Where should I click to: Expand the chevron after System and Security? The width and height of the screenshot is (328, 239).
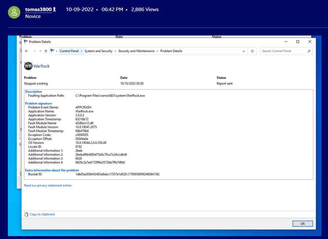pyautogui.click(x=115, y=51)
